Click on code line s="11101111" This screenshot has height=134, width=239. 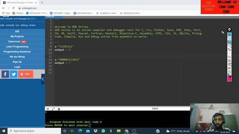coord(64,47)
